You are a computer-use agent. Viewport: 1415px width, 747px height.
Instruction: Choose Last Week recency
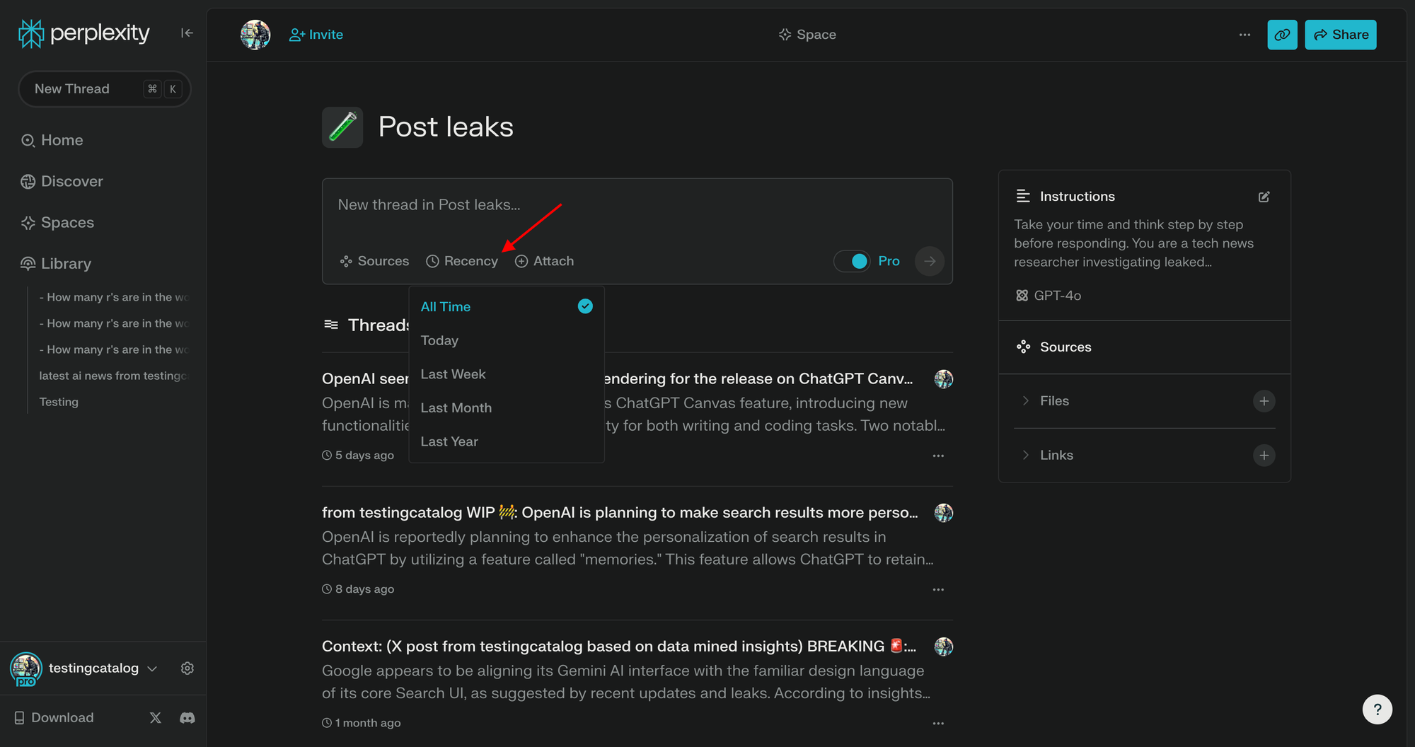(507, 374)
